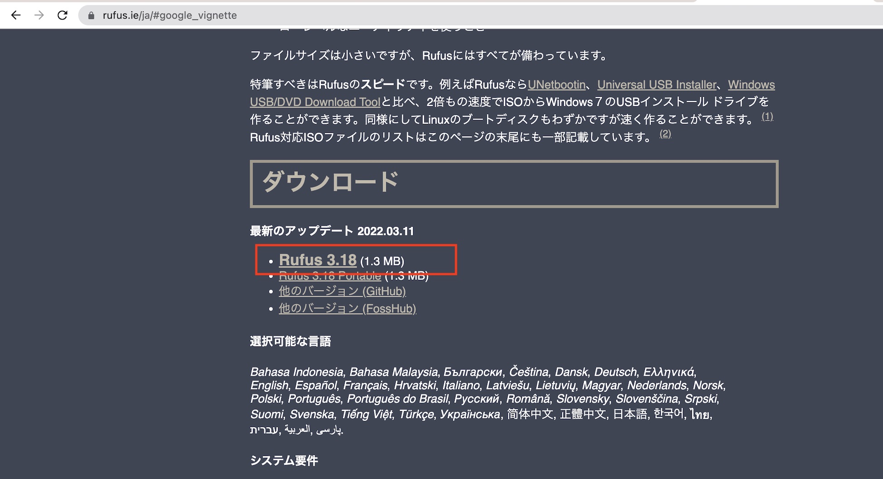Click 한국어 in the languages list
The image size is (883, 479).
668,414
